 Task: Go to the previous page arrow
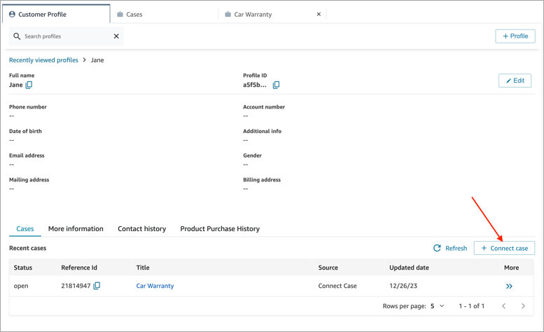(503, 306)
